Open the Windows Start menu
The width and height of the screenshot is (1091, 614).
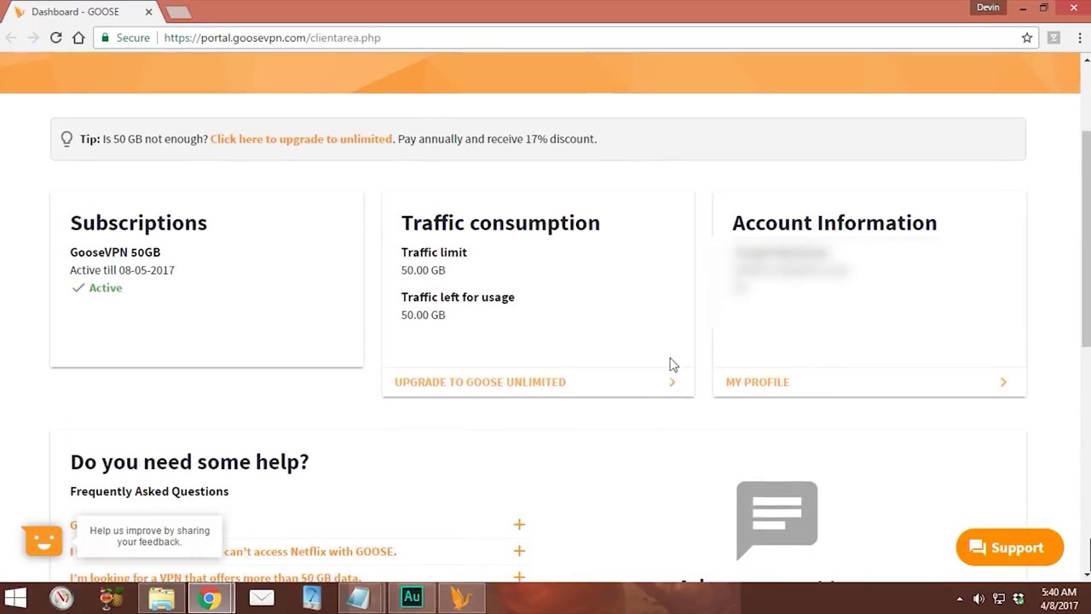[15, 598]
